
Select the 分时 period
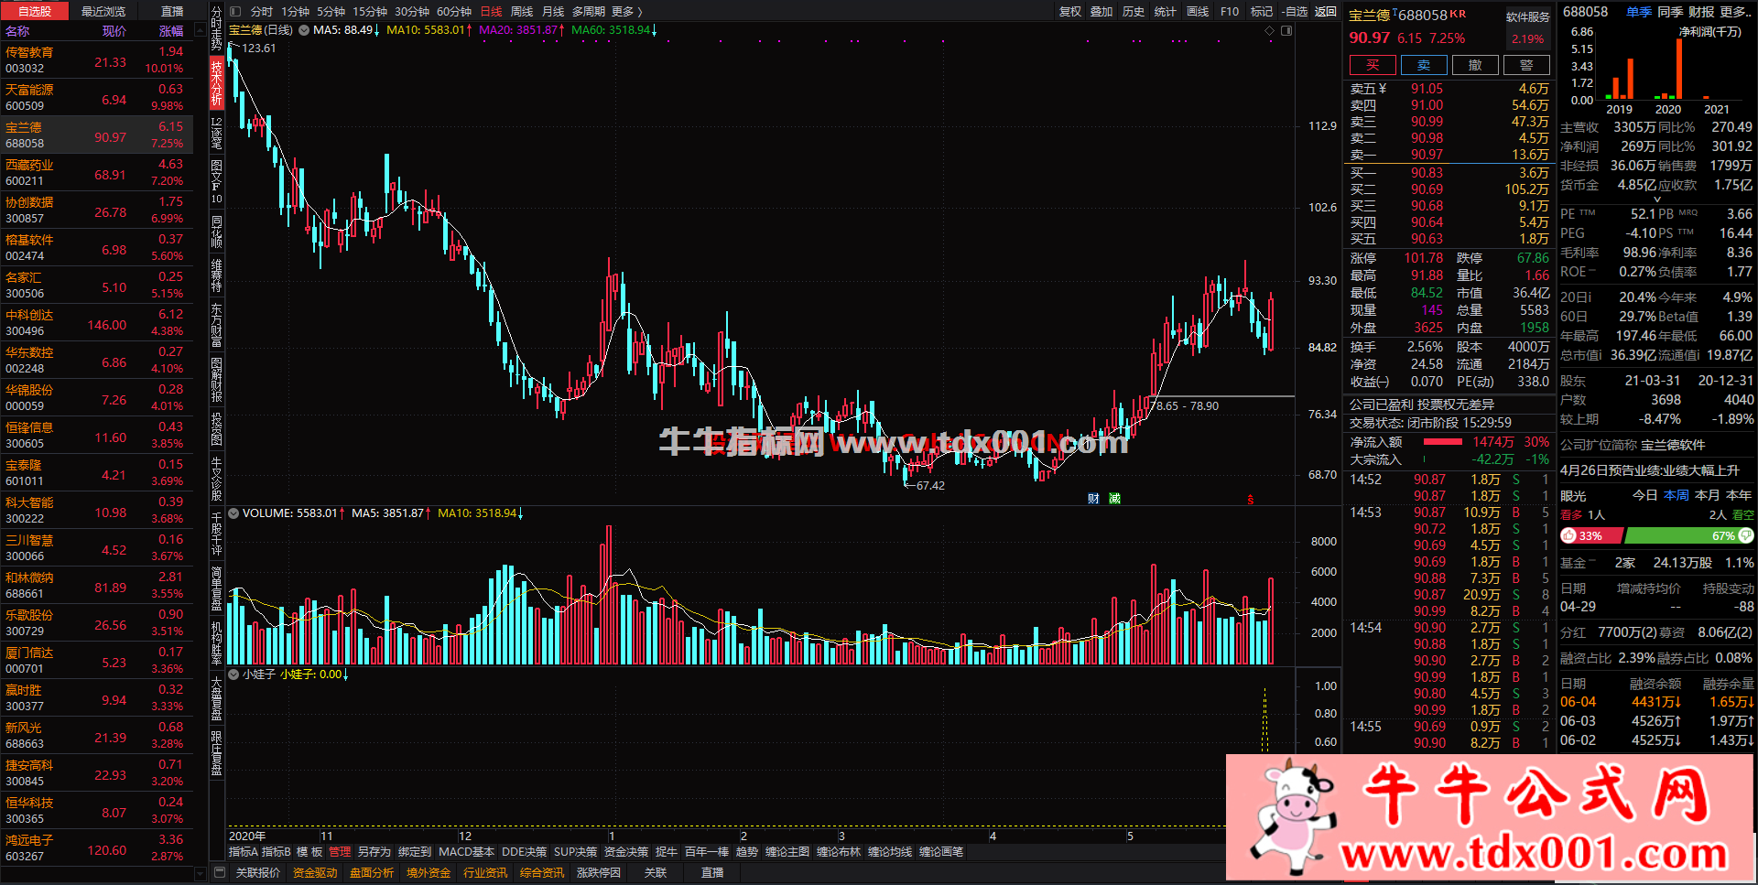[x=262, y=11]
